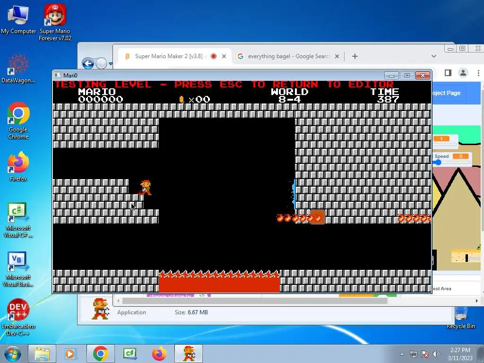Close the everything bagel Google Search tab
The image size is (484, 363).
[337, 56]
